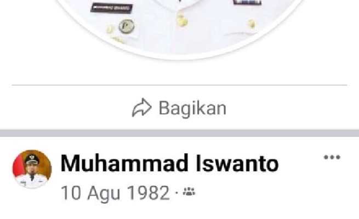This screenshot has height=219, width=359.
Task: Tap the ribbon bar insignia on uniform
Action: click(x=247, y=2)
